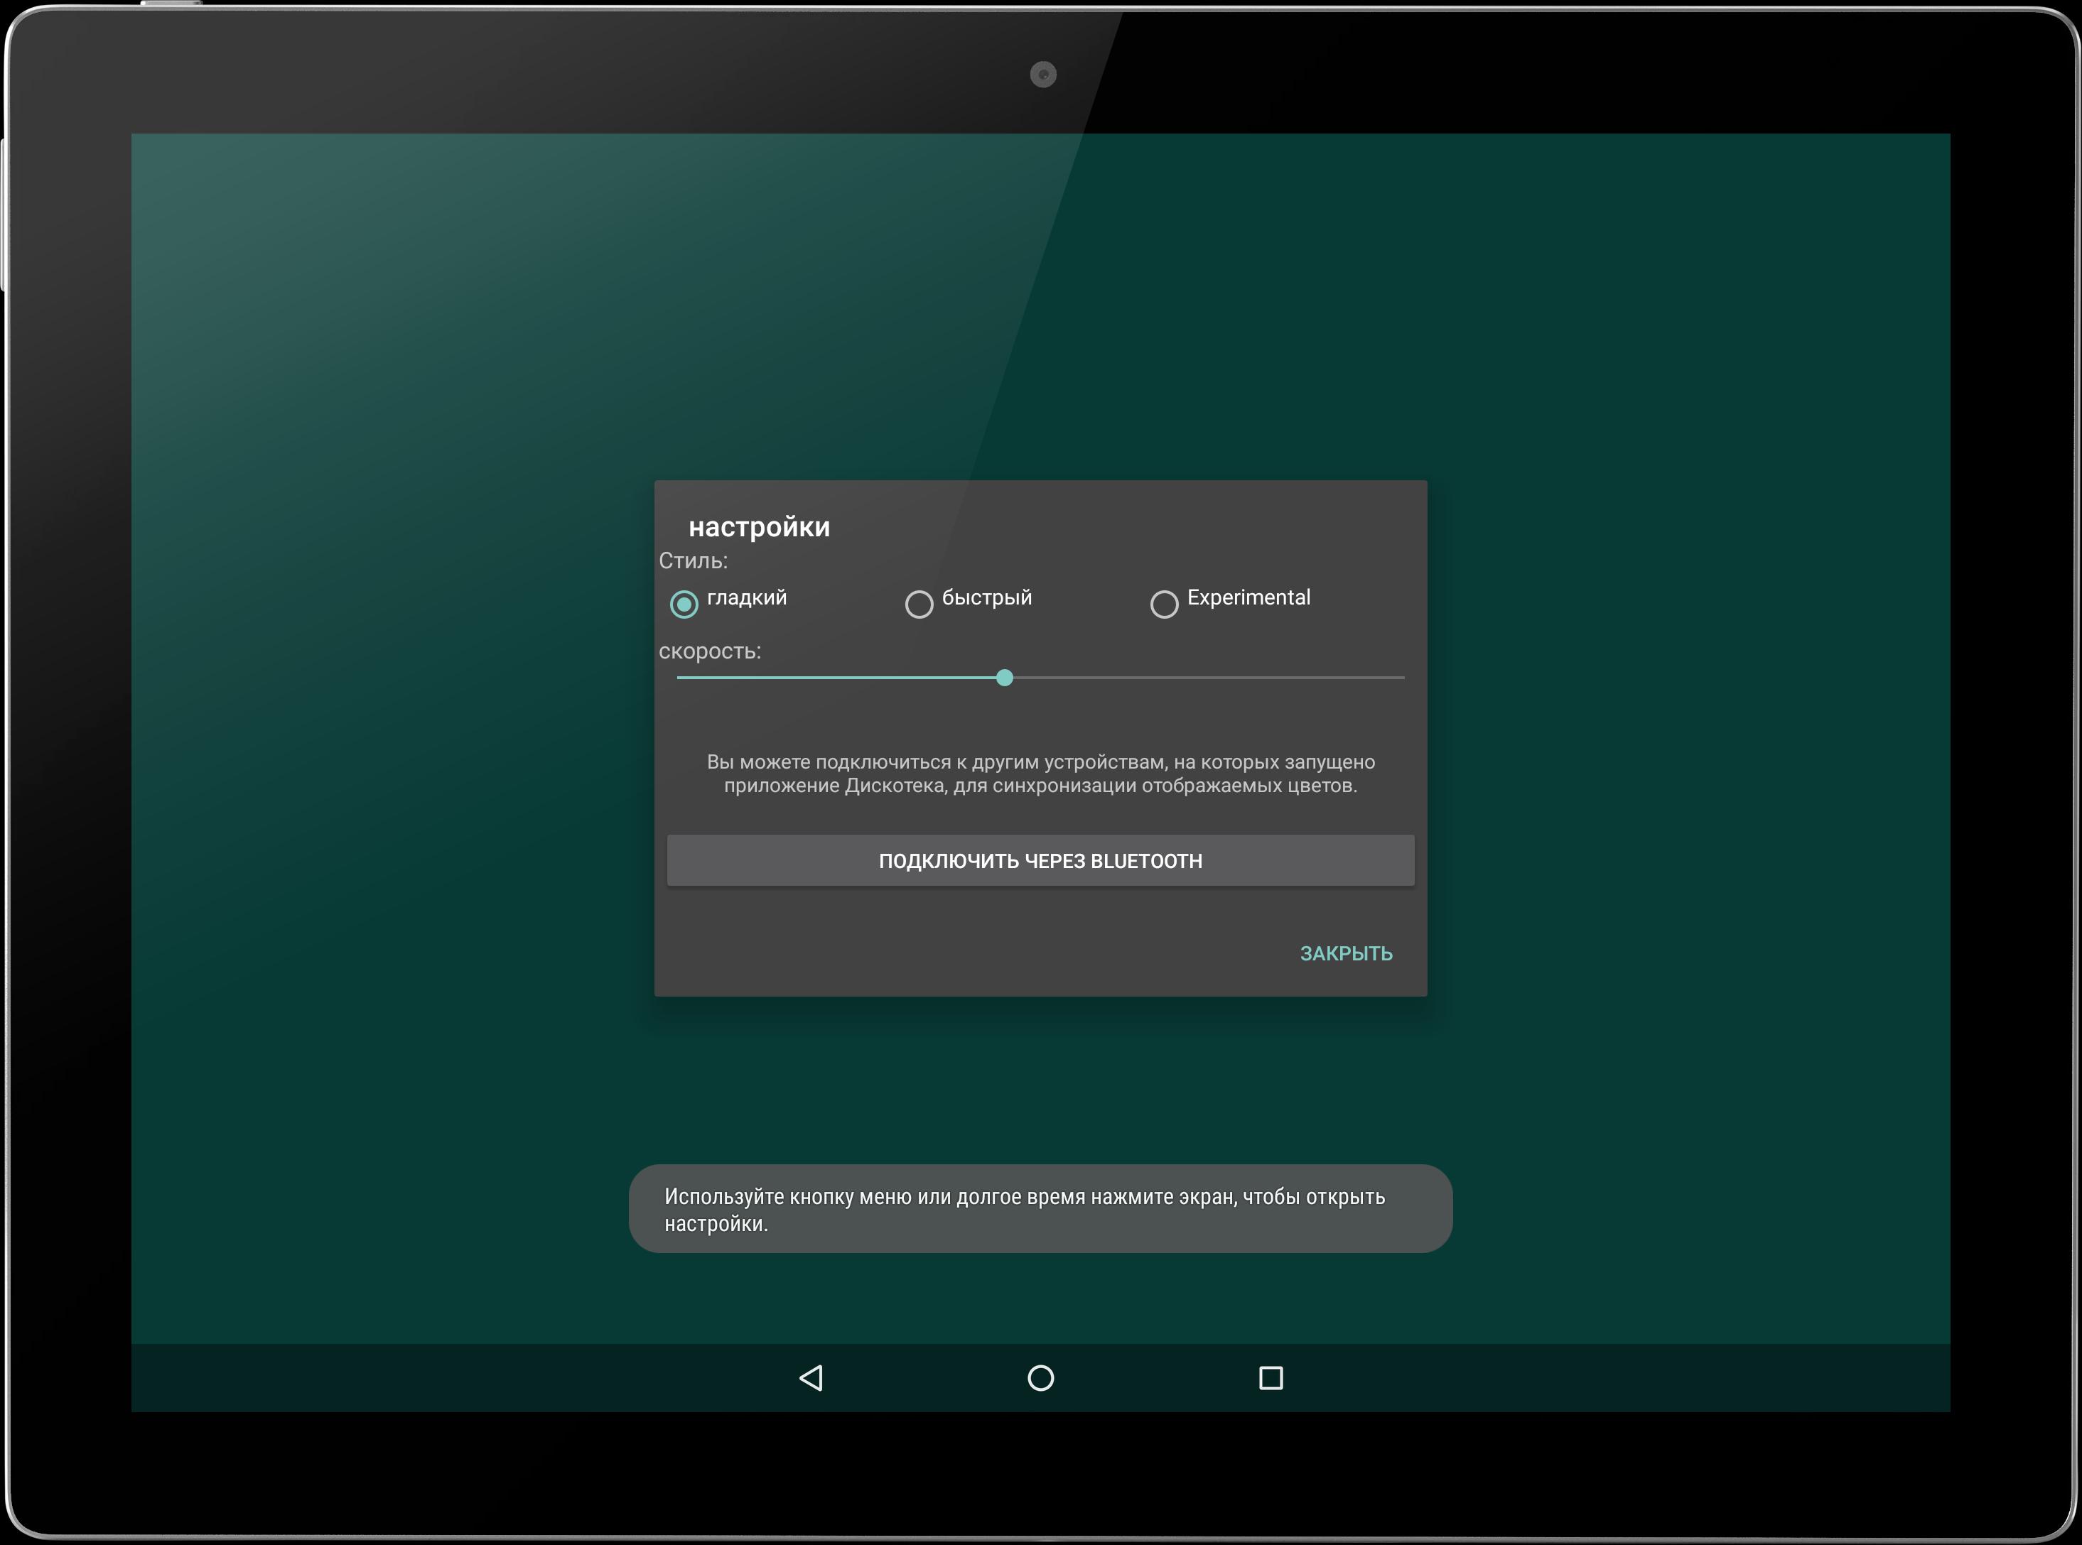The height and width of the screenshot is (1545, 2082).
Task: Tap the toast message about opening settings
Action: click(x=1040, y=1208)
